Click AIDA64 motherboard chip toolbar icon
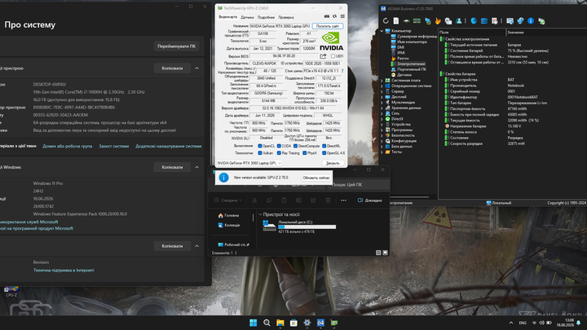The height and width of the screenshot is (330, 587). pos(406,21)
